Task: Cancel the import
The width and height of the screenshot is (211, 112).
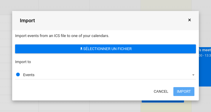Action: [x=161, y=92]
